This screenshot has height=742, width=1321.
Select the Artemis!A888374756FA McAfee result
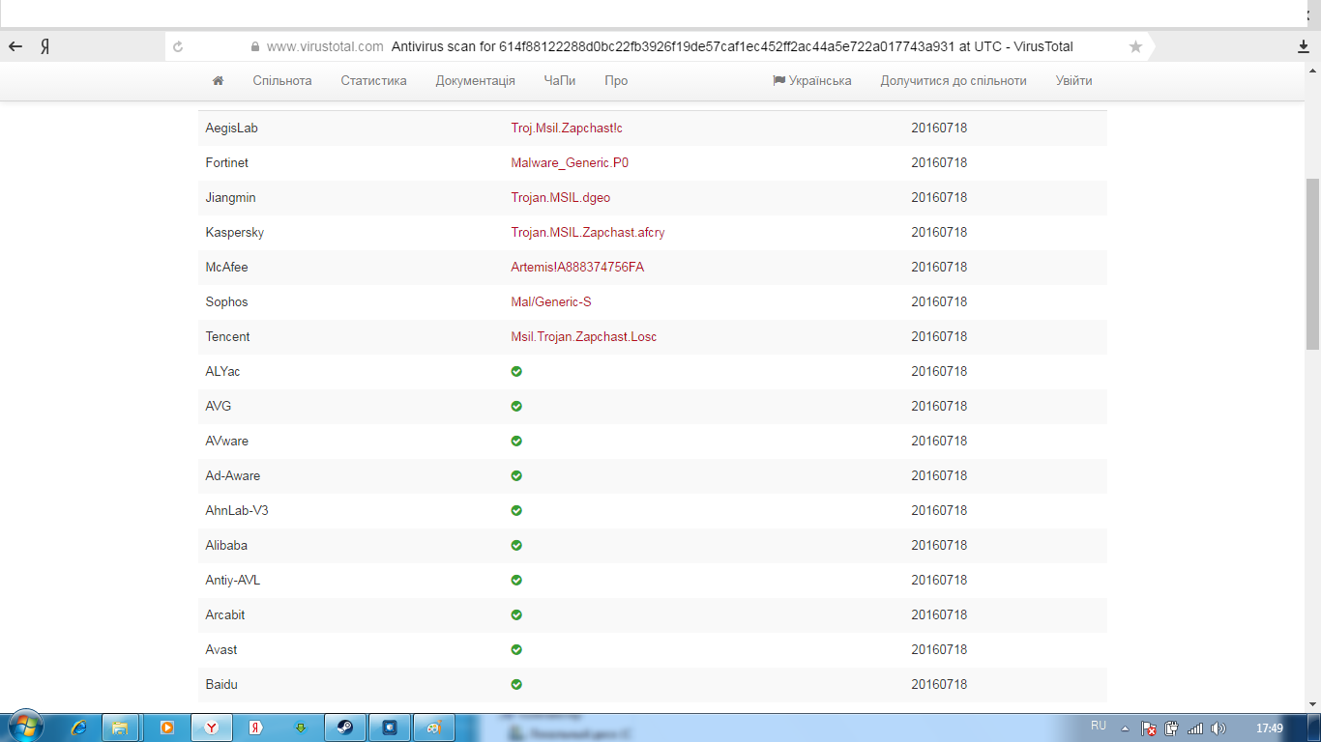point(577,268)
